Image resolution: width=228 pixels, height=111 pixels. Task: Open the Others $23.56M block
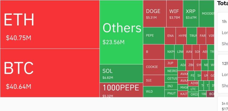(121, 32)
